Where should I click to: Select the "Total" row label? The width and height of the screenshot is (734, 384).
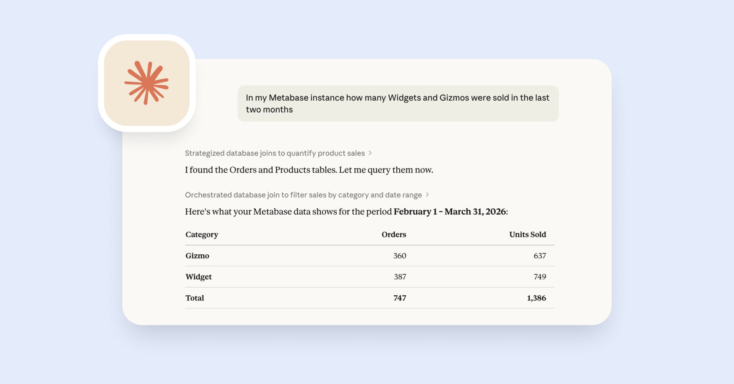point(195,298)
